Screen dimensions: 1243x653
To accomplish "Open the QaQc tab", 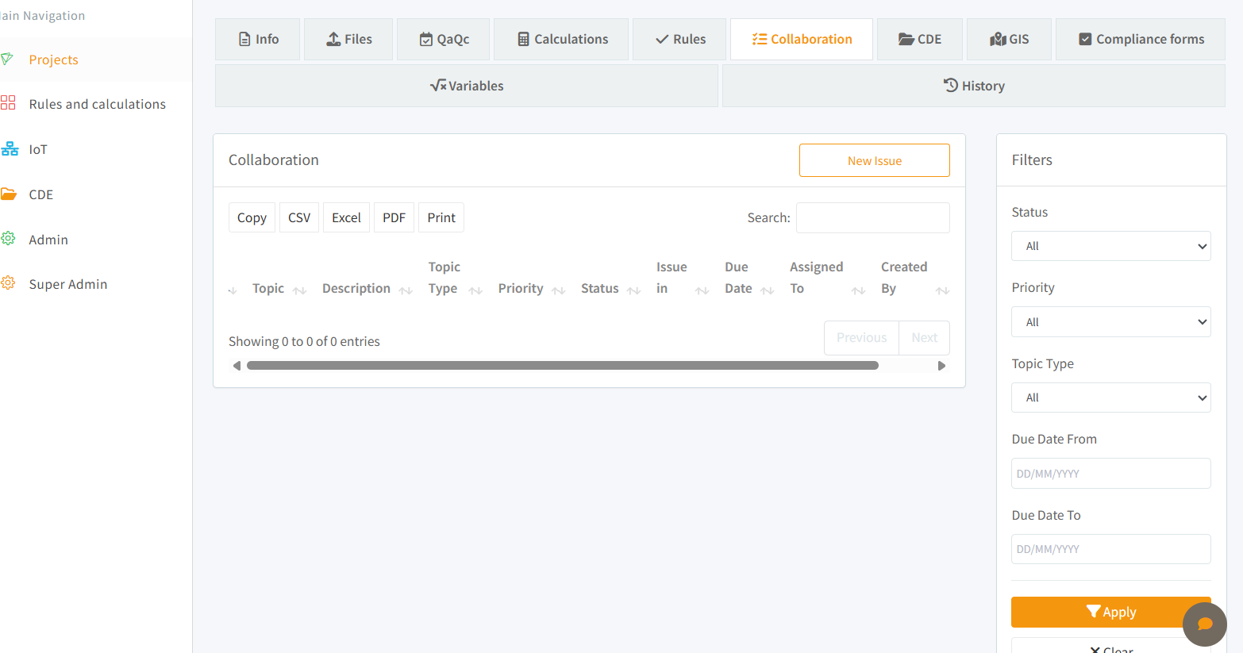I will click(443, 39).
